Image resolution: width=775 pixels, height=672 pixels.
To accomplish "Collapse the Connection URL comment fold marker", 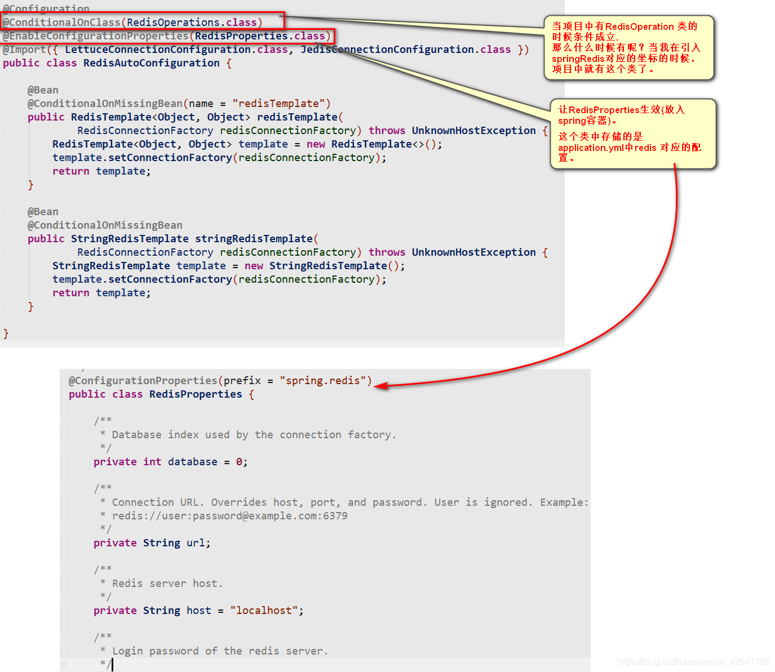I will (64, 488).
